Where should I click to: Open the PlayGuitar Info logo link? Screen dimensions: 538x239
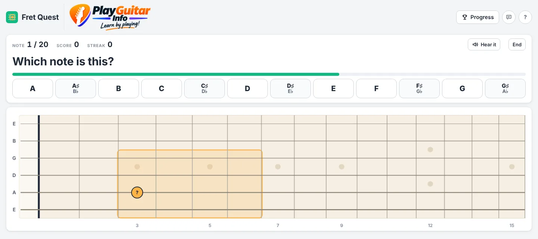[x=110, y=17]
